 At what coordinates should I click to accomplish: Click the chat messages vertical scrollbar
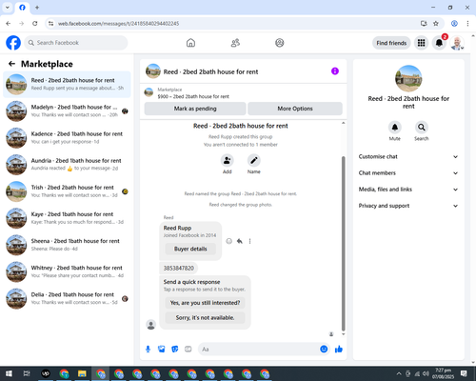[x=343, y=244]
